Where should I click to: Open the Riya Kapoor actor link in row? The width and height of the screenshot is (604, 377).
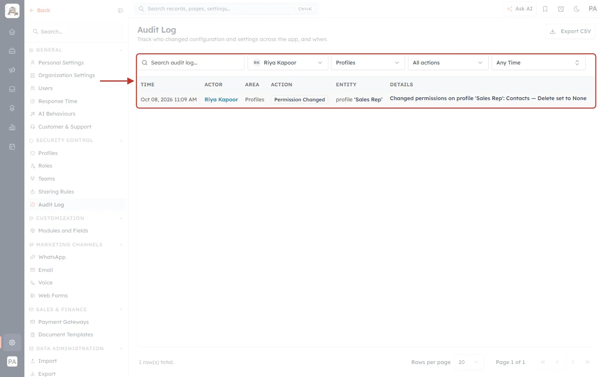(x=221, y=100)
